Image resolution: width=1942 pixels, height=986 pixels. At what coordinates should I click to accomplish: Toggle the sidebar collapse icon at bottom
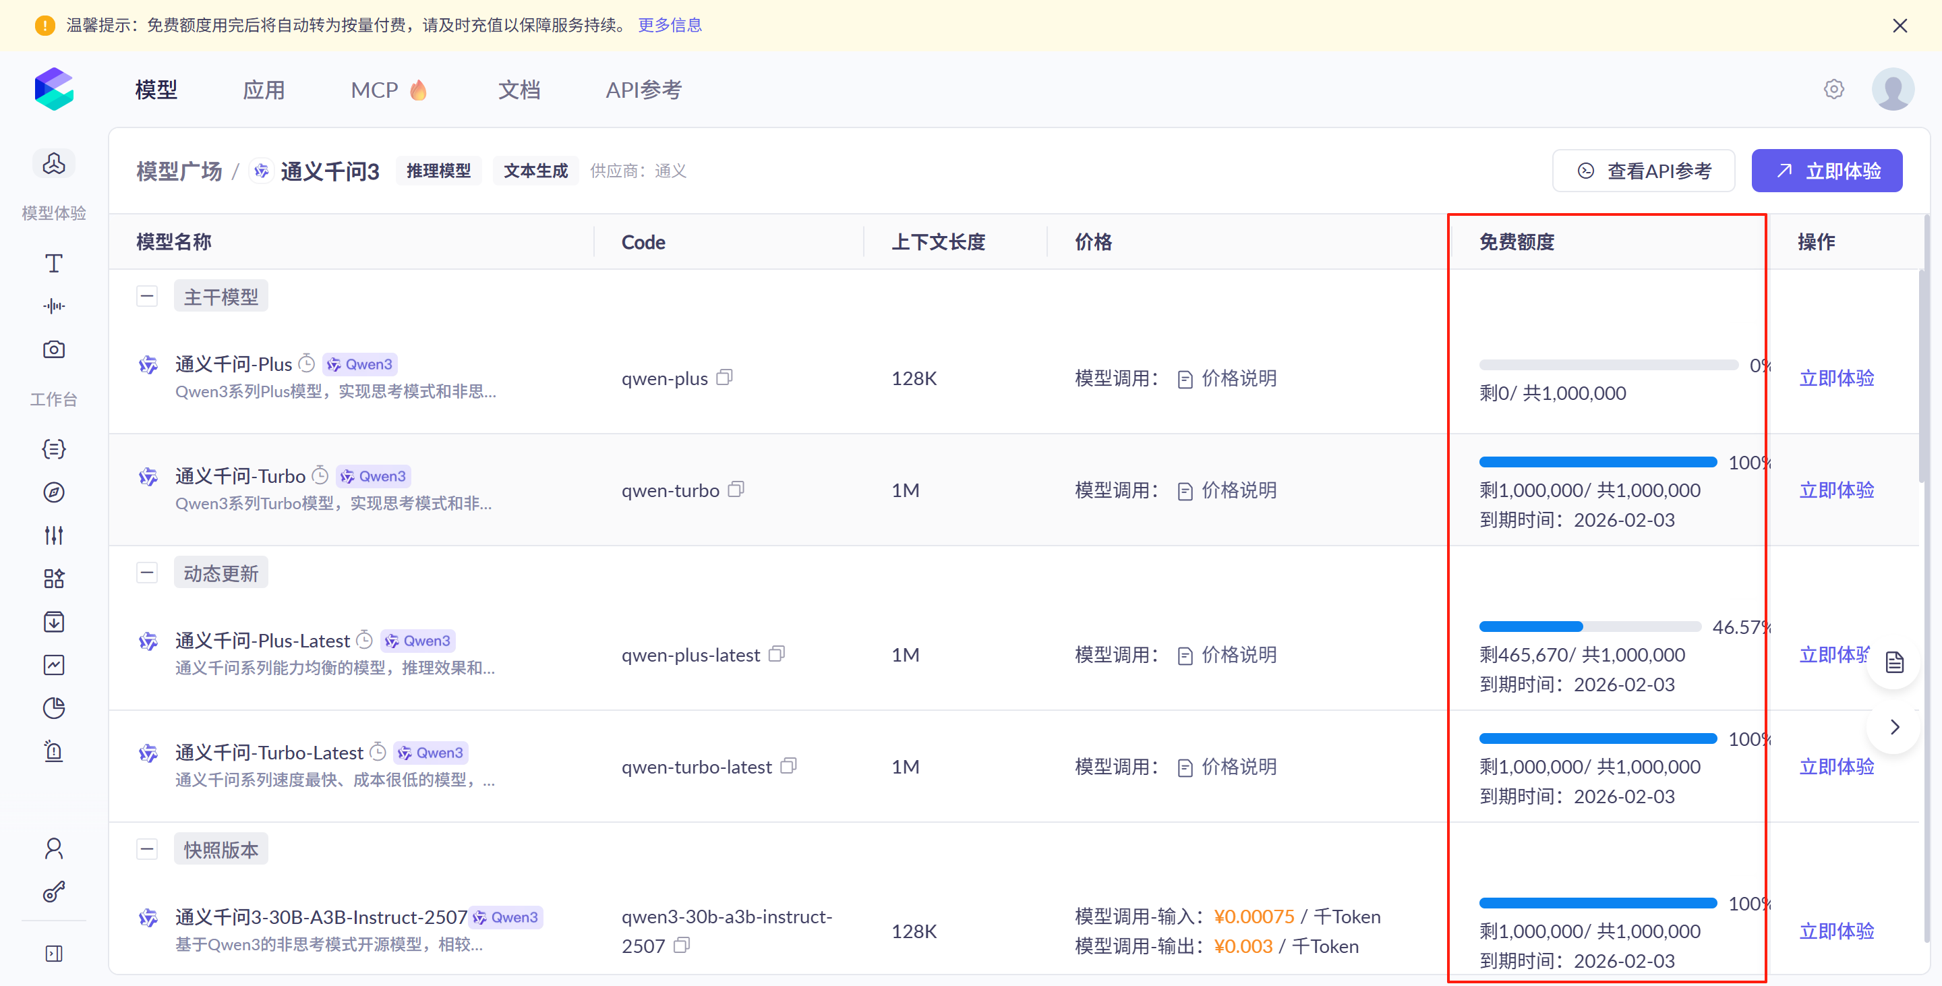(x=53, y=954)
